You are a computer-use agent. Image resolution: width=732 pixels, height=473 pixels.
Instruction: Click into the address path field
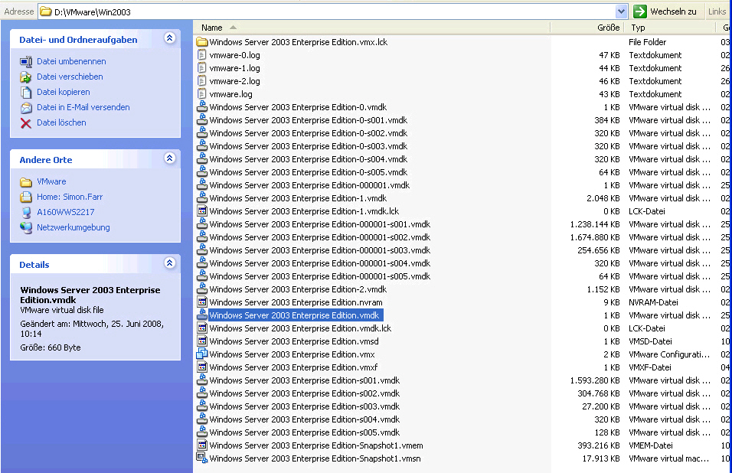tap(329, 11)
